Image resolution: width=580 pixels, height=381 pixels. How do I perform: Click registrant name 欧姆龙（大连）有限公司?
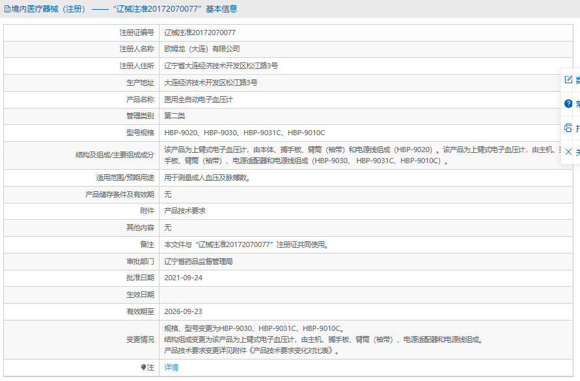click(x=202, y=49)
